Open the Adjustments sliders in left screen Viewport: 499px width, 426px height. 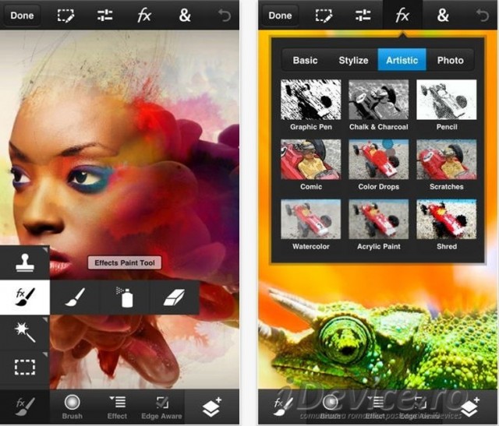tap(104, 15)
